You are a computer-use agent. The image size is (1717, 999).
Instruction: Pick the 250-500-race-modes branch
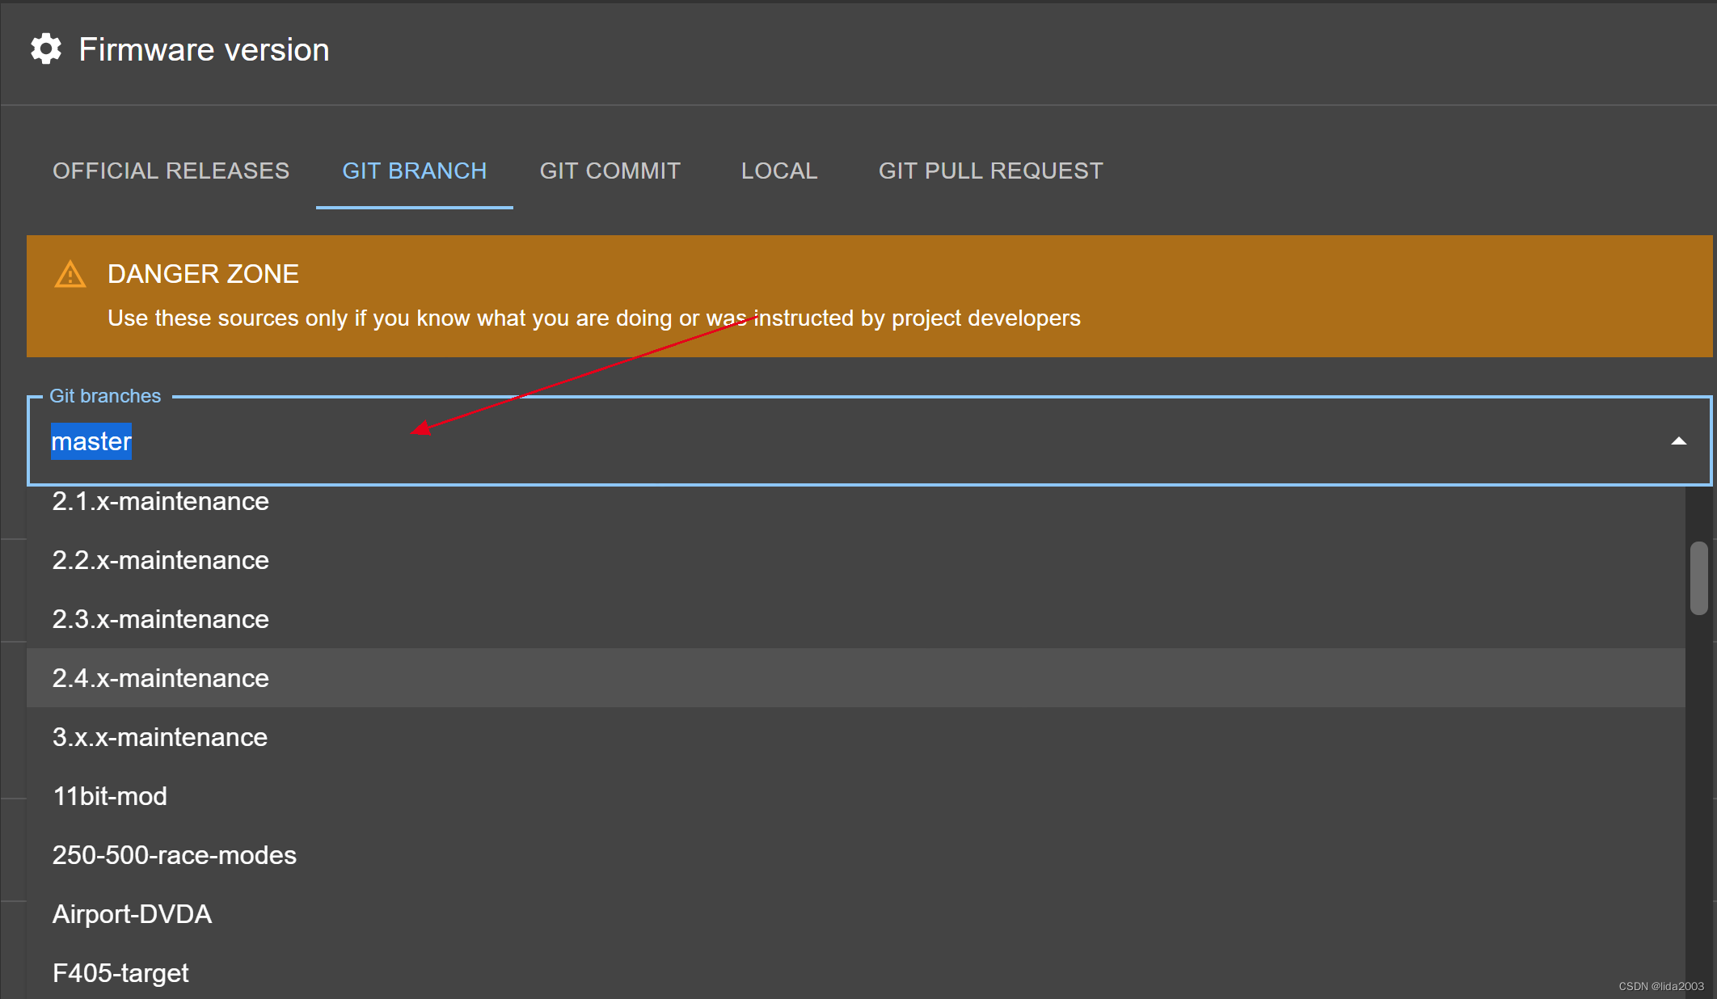(175, 856)
